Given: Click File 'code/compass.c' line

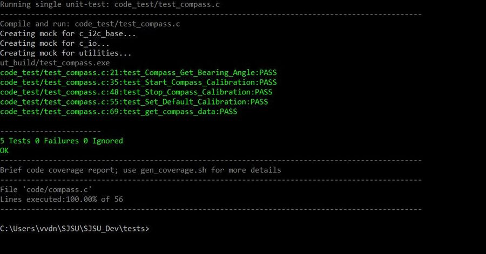Looking at the screenshot, I should point(46,189).
